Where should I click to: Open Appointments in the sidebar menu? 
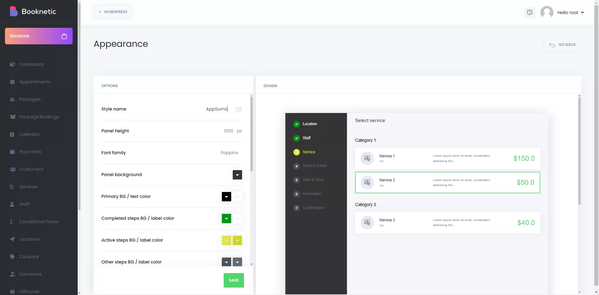(x=35, y=82)
